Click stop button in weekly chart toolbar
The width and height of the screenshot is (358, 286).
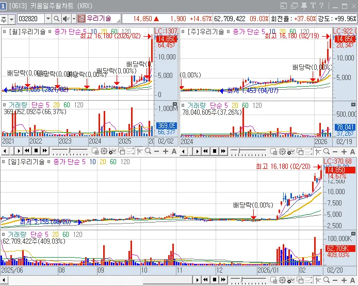click(x=215, y=151)
